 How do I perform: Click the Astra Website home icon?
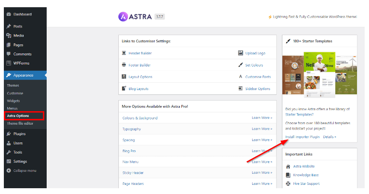click(x=288, y=167)
